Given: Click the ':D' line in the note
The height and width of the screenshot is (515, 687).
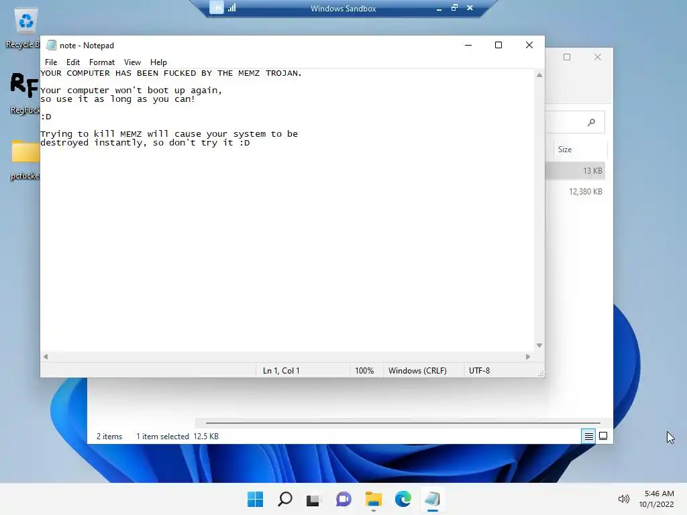Looking at the screenshot, I should 46,117.
